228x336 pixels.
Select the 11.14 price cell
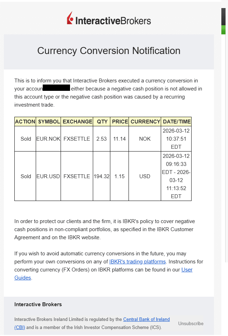pos(119,139)
